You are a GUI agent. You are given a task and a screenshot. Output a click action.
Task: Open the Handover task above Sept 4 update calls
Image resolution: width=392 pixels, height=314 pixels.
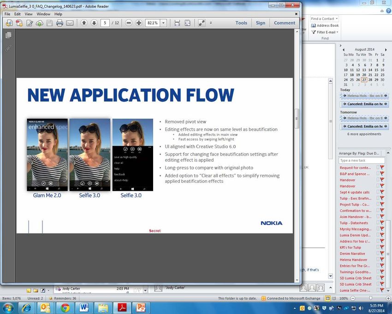point(348,186)
